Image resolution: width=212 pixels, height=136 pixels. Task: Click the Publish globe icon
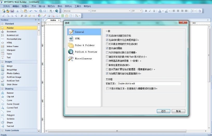tap(57, 11)
